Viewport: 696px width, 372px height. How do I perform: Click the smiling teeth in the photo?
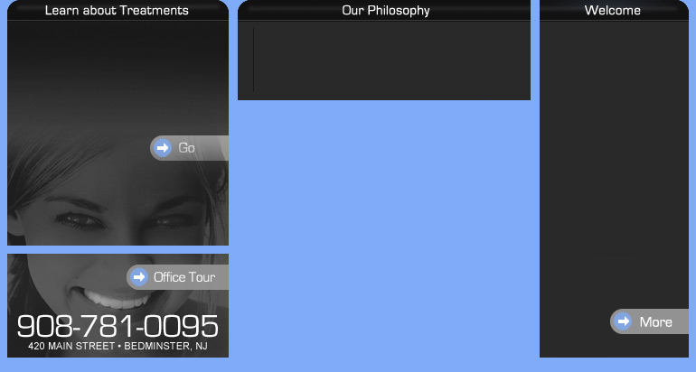tap(117, 299)
